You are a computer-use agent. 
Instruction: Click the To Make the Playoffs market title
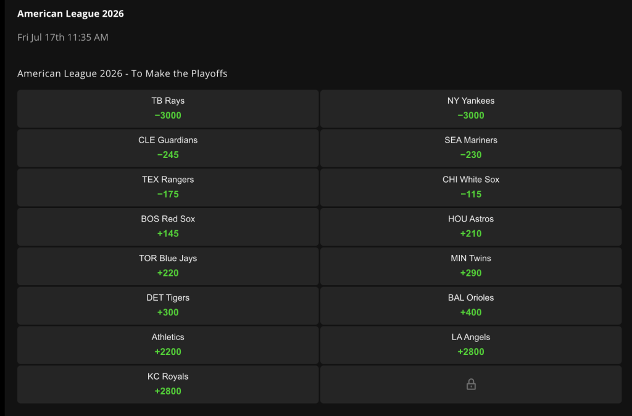tap(122, 73)
